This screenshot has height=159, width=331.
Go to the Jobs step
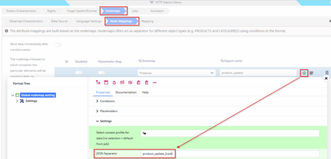coord(135,11)
